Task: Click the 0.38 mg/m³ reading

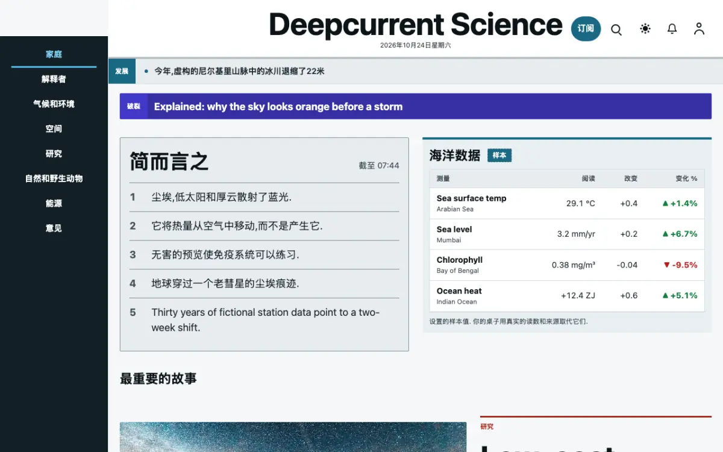Action: coord(574,265)
